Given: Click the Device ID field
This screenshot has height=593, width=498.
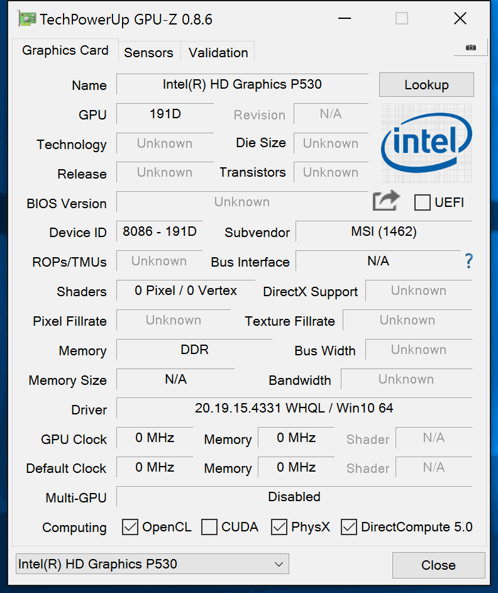Looking at the screenshot, I should (160, 231).
